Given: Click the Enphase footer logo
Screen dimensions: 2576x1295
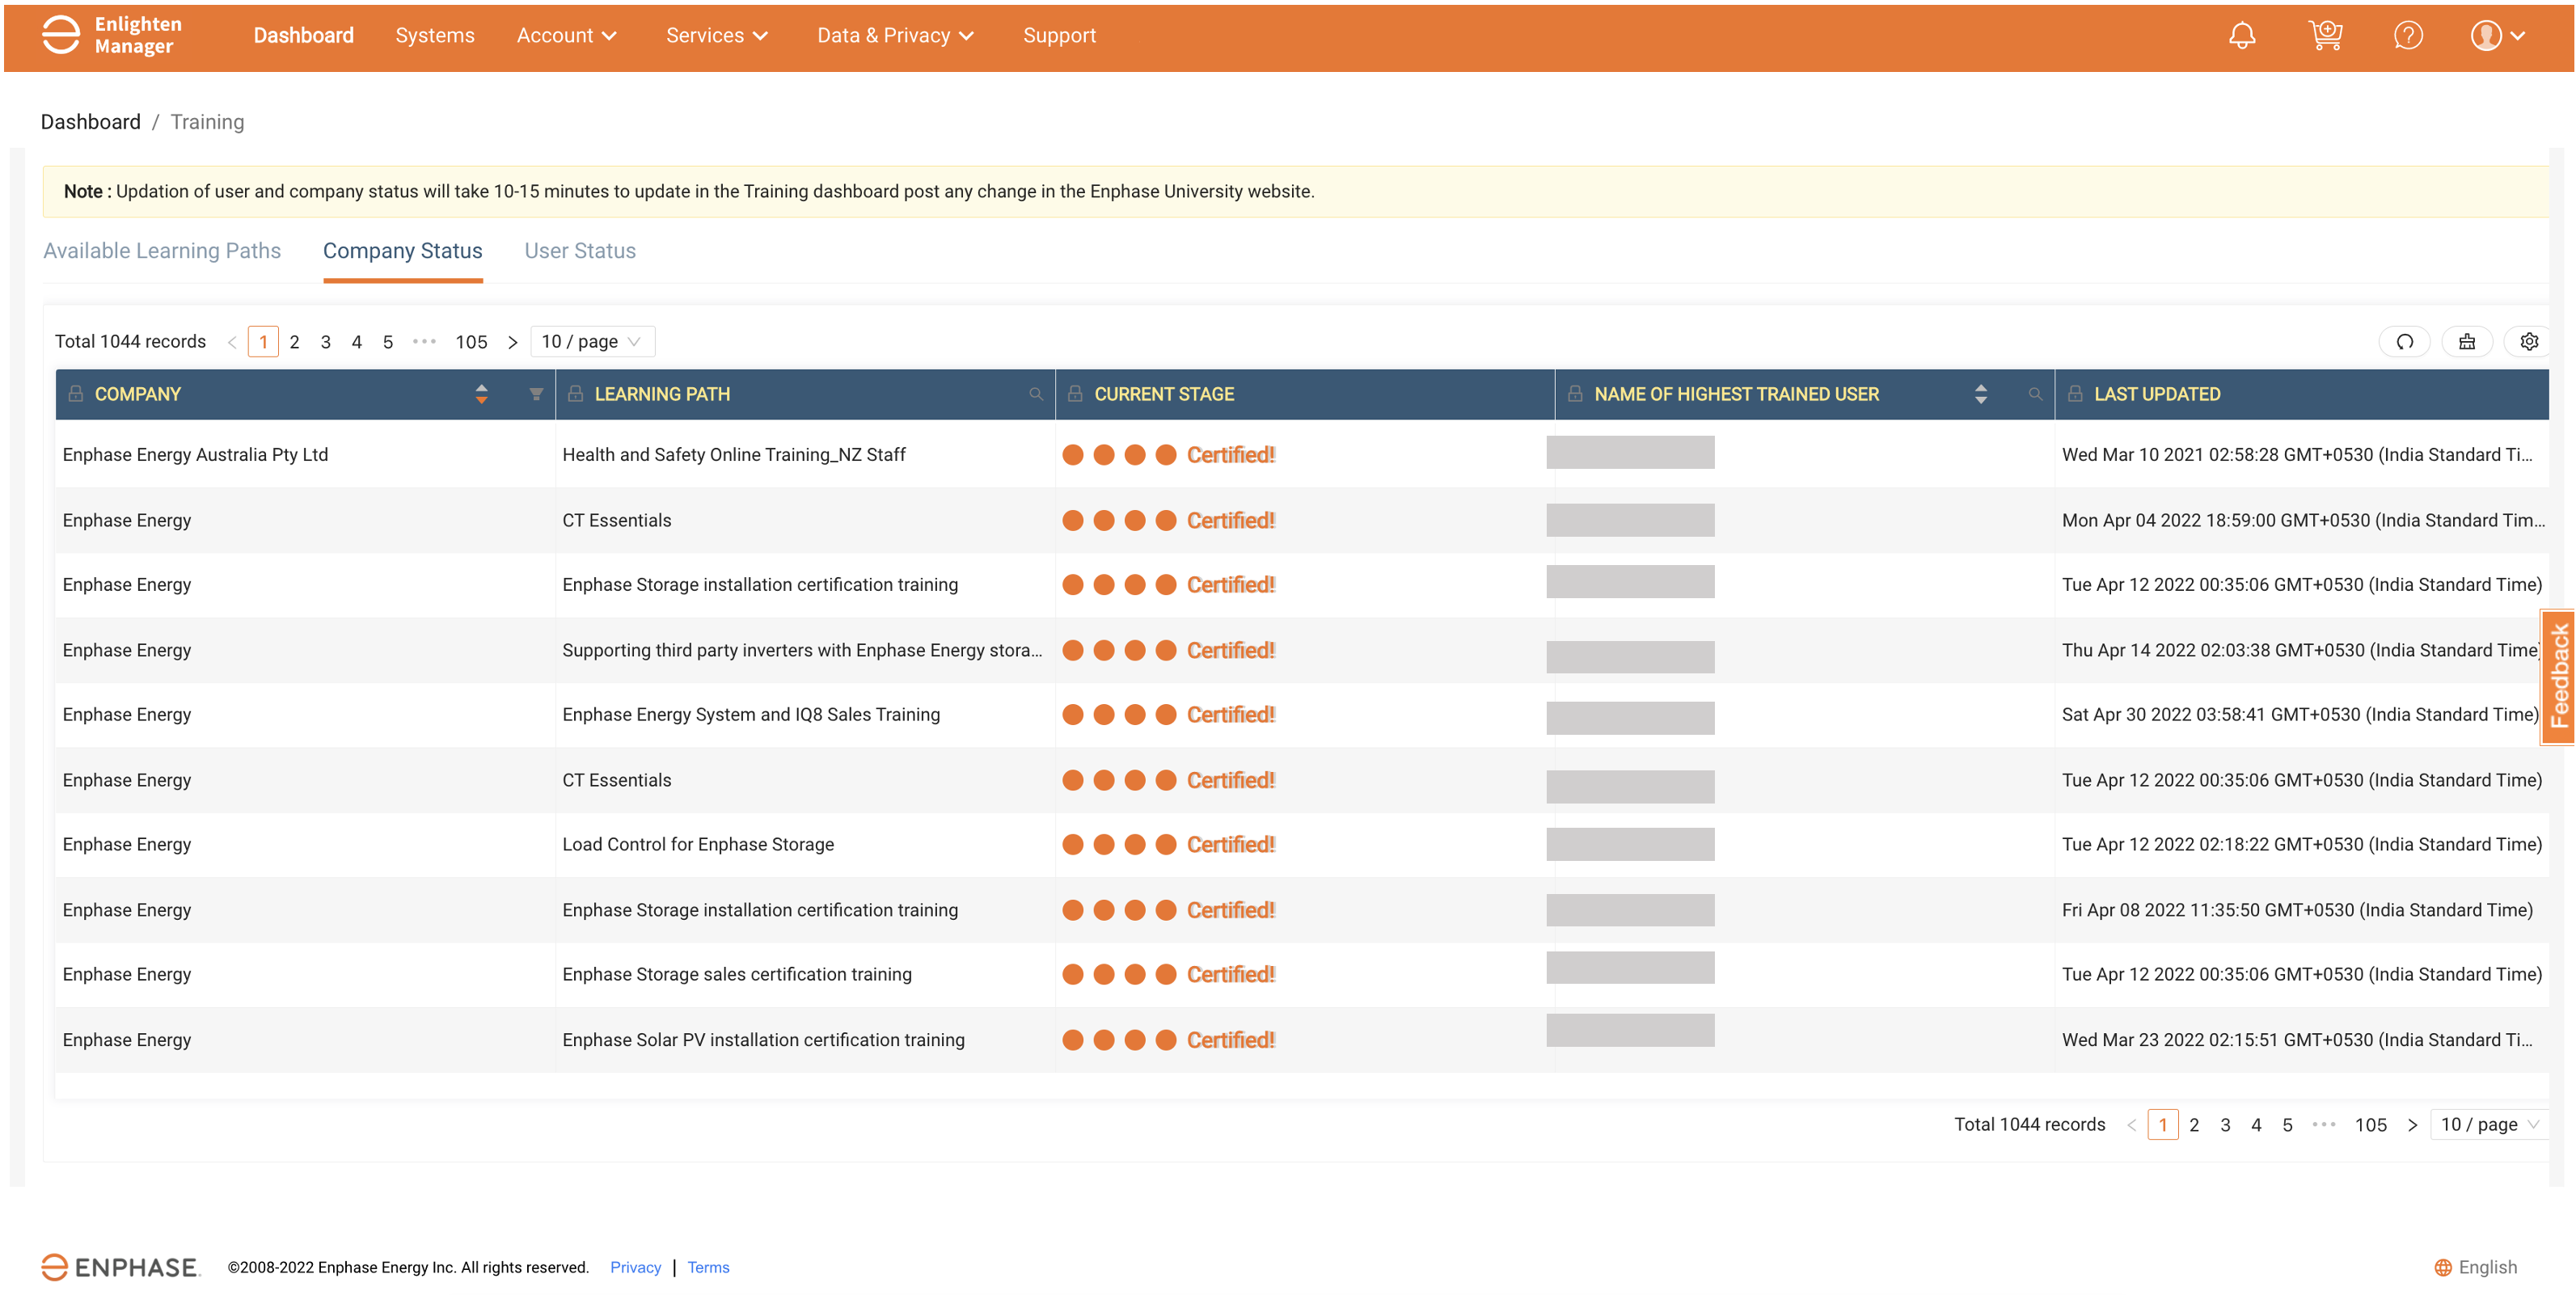Looking at the screenshot, I should click(121, 1267).
